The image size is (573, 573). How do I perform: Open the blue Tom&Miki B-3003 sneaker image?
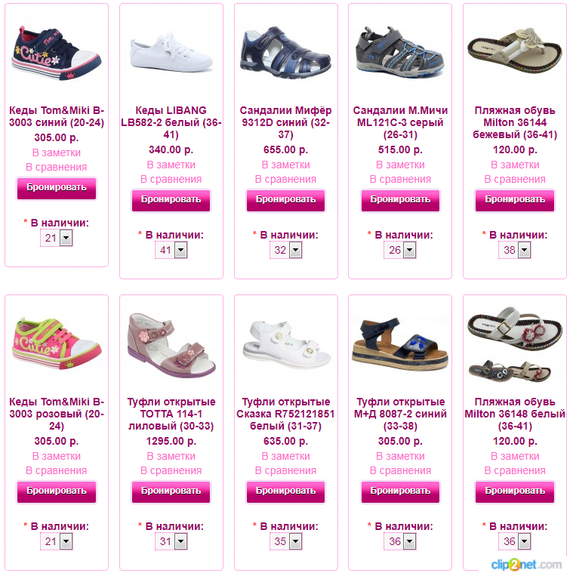pyautogui.click(x=57, y=54)
